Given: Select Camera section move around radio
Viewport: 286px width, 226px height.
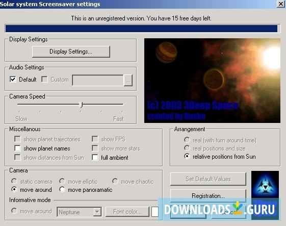Looking at the screenshot, I should click(x=14, y=189).
